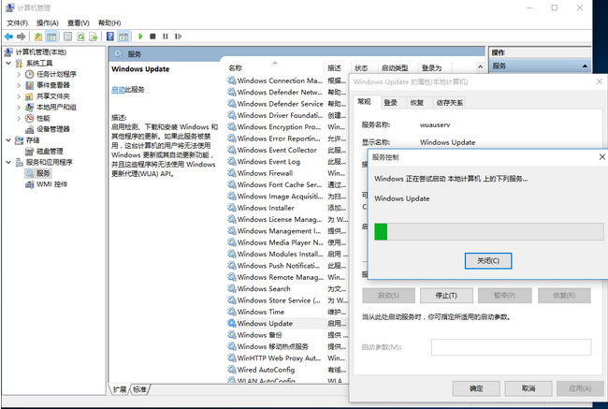Select the 常规 tab in properties
Viewport: 608px width, 409px height.
click(364, 102)
